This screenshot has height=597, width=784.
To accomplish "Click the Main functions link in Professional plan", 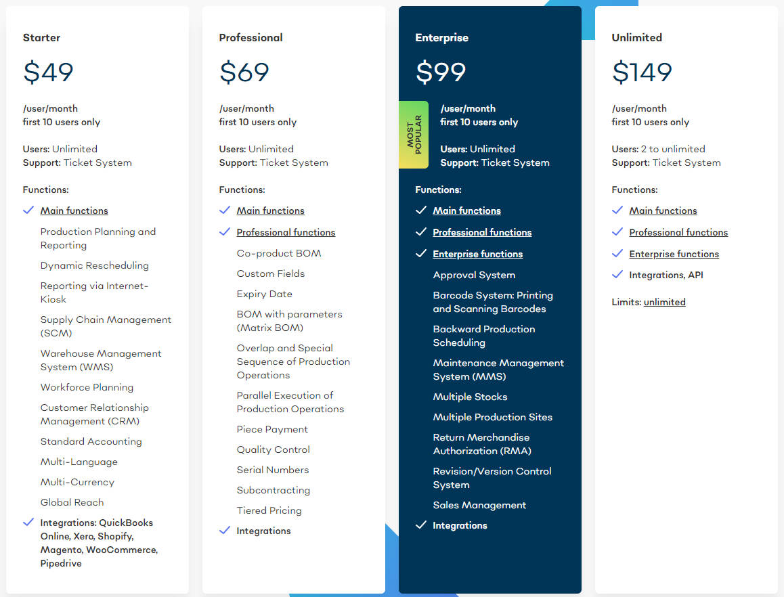I will [270, 211].
